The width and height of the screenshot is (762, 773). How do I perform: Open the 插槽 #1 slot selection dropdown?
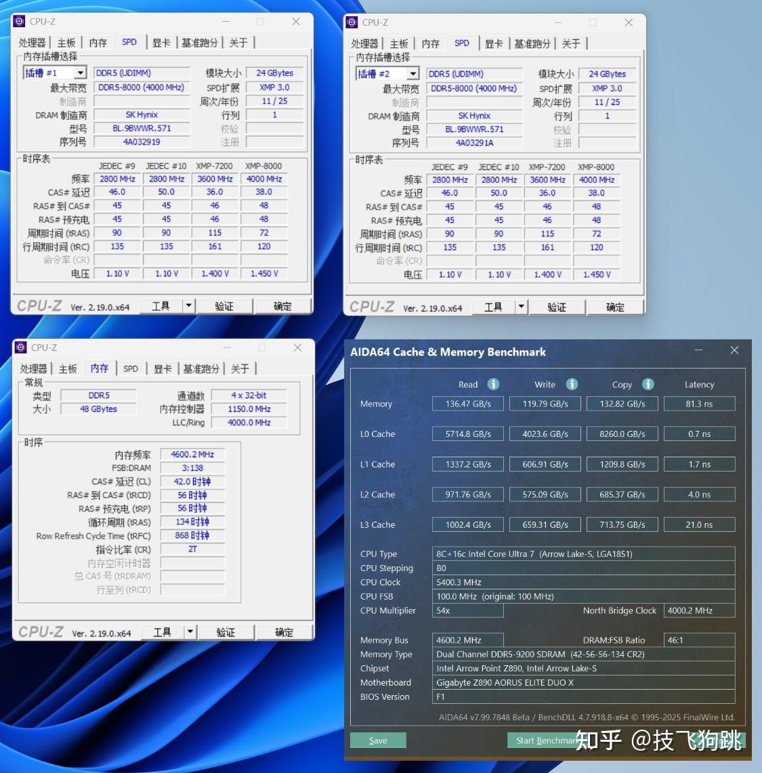[80, 73]
